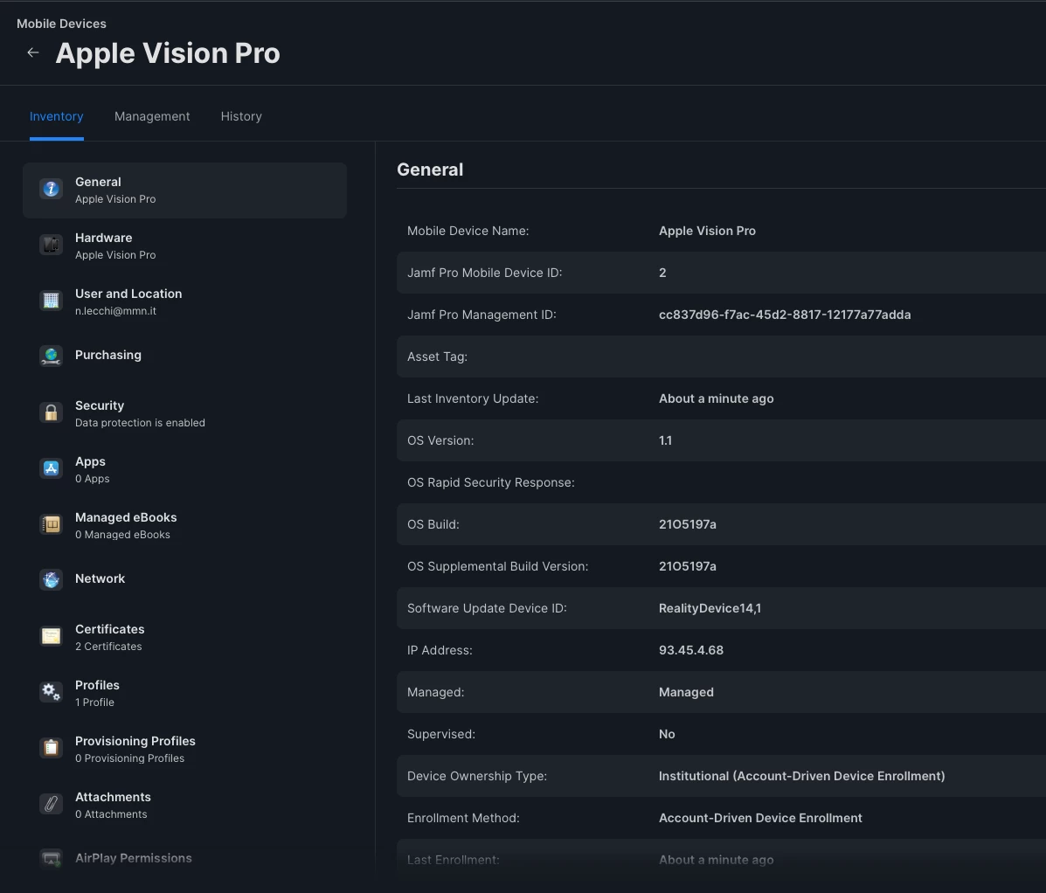Click the Network globe icon
Screen dimensions: 1046x893
coord(52,579)
